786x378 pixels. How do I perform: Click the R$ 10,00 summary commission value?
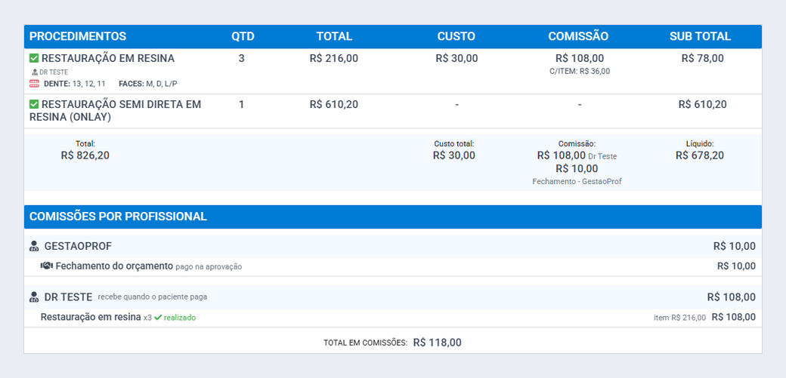point(577,169)
